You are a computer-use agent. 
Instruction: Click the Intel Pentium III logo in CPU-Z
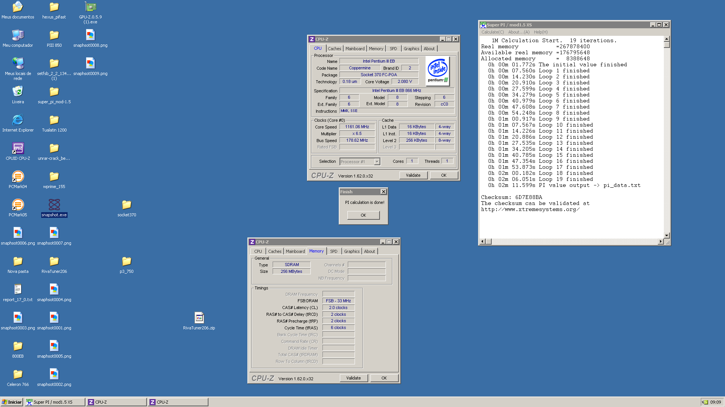tap(438, 71)
